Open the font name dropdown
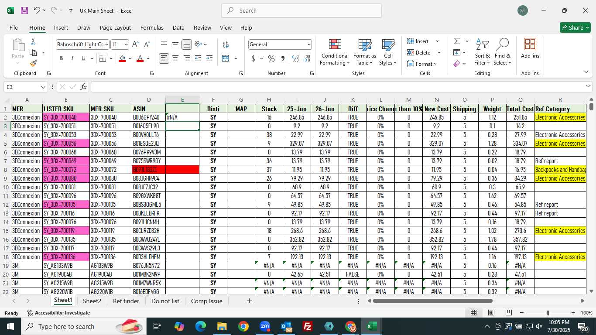596x335 pixels. (106, 44)
